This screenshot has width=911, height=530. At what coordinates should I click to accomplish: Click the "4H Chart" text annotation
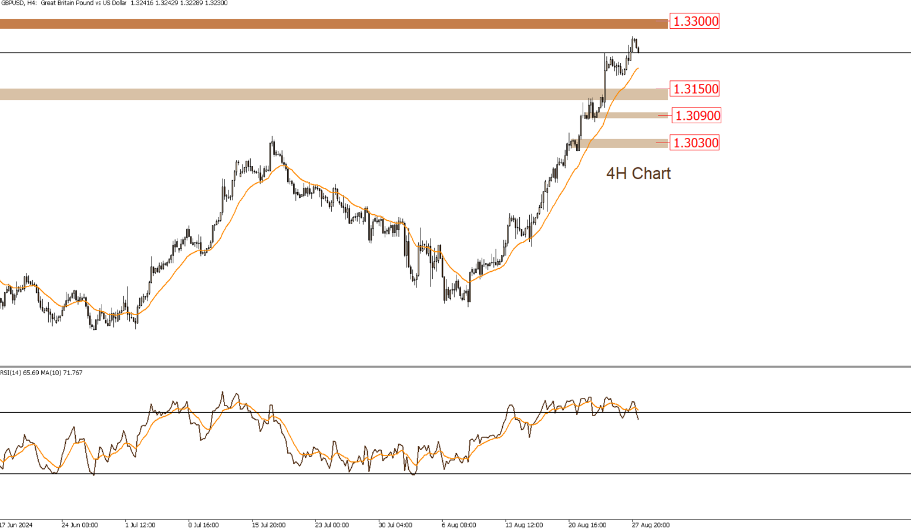pyautogui.click(x=638, y=174)
